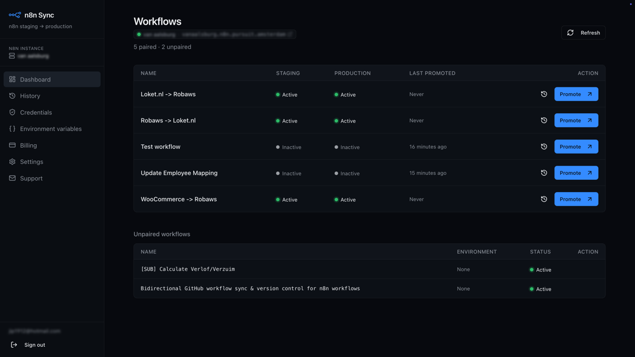
Task: Click the Bidirectional GitHub workflow sync row name
Action: click(x=250, y=289)
